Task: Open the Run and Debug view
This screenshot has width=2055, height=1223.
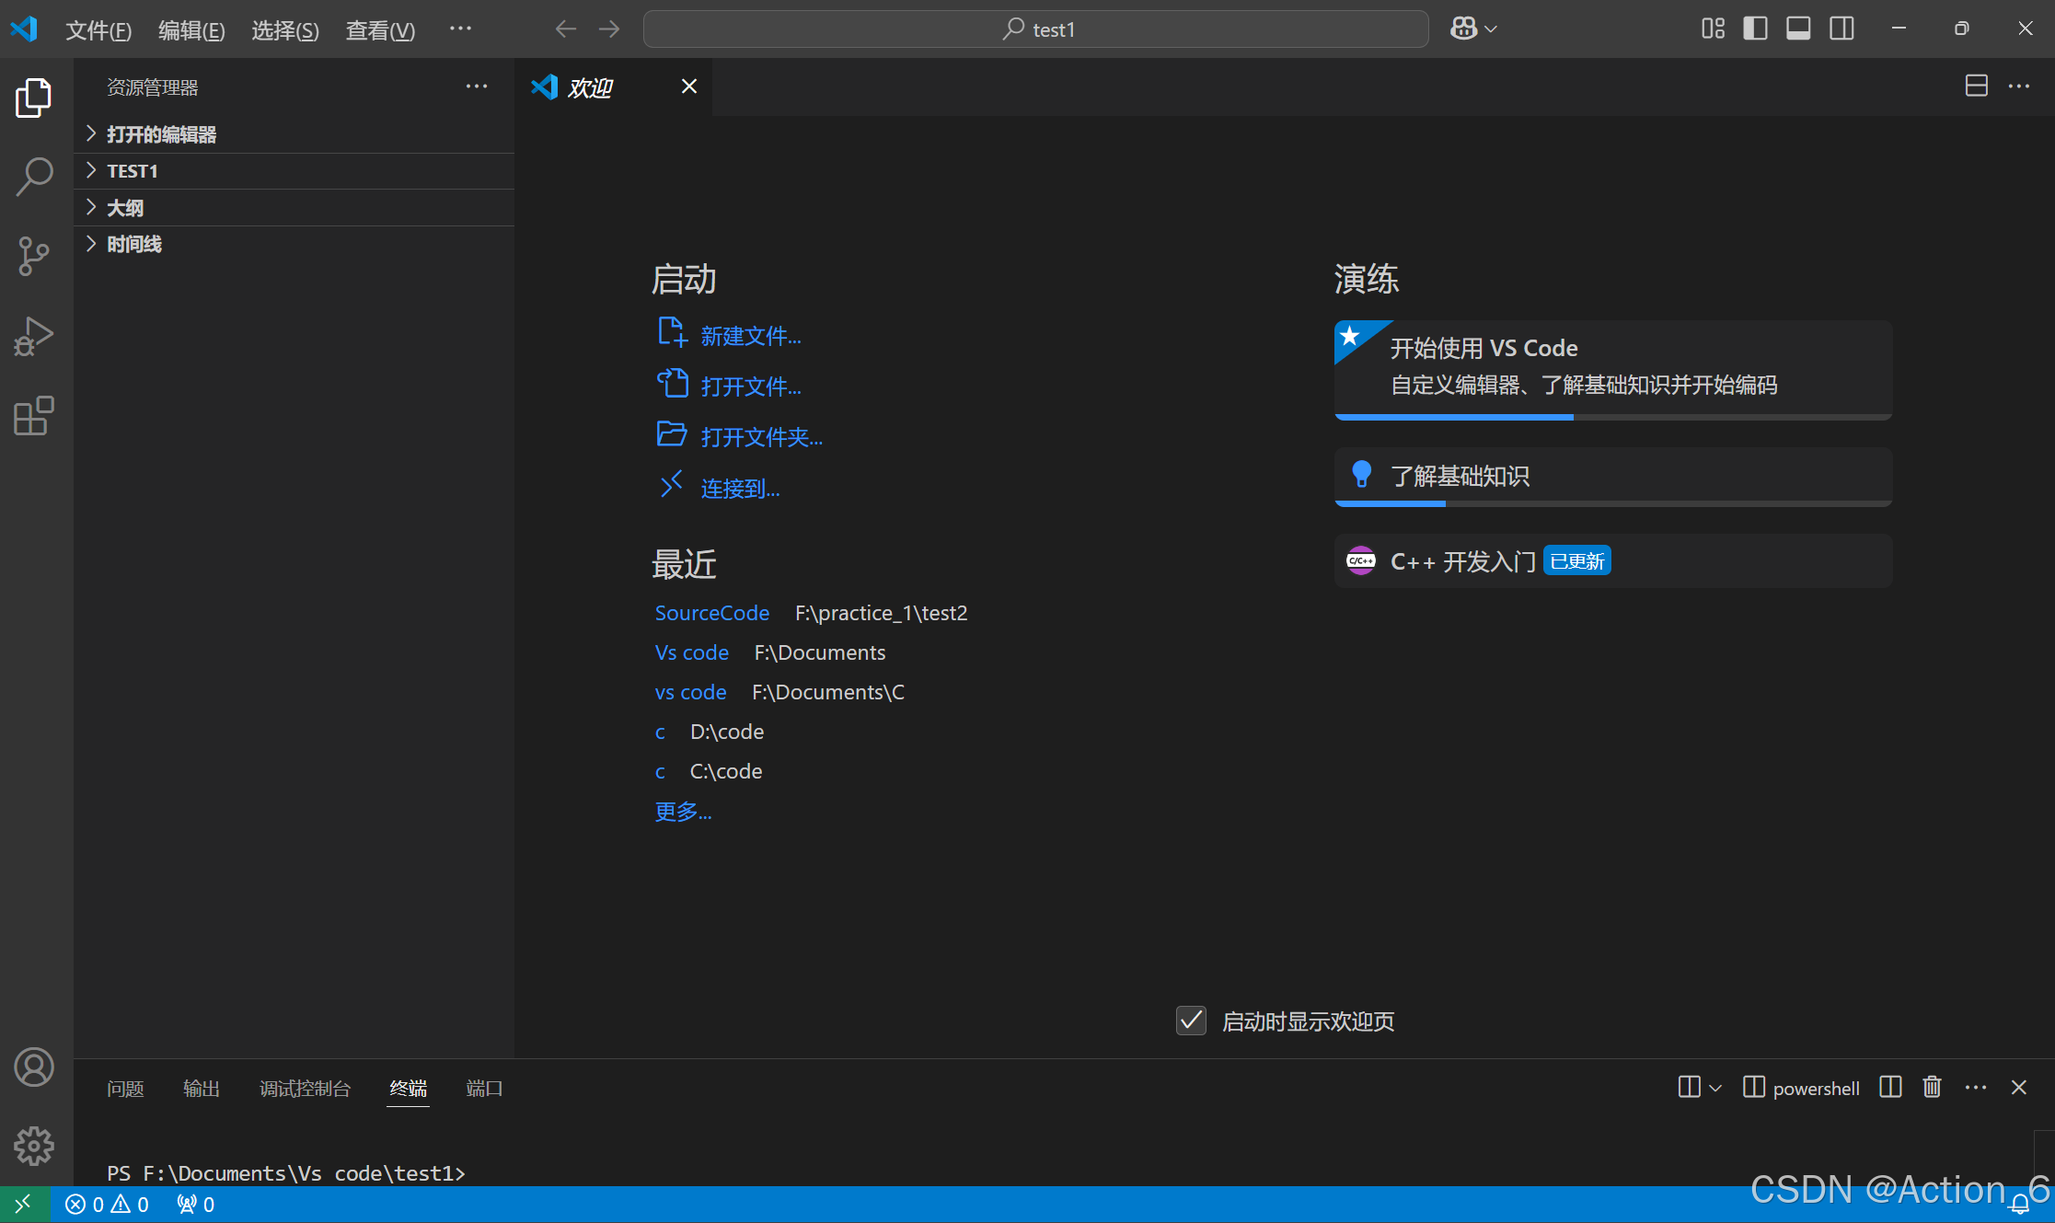Action: coord(34,336)
